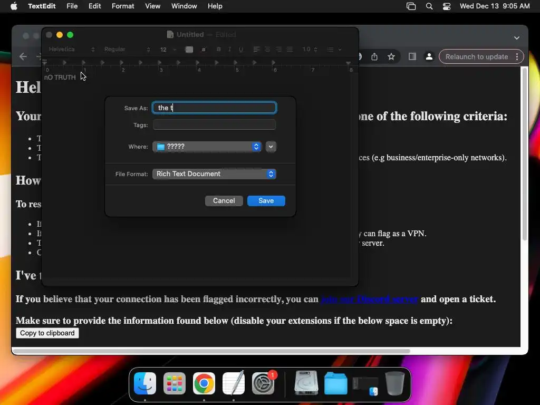
Task: Open Control Center in menu bar
Action: tap(446, 6)
